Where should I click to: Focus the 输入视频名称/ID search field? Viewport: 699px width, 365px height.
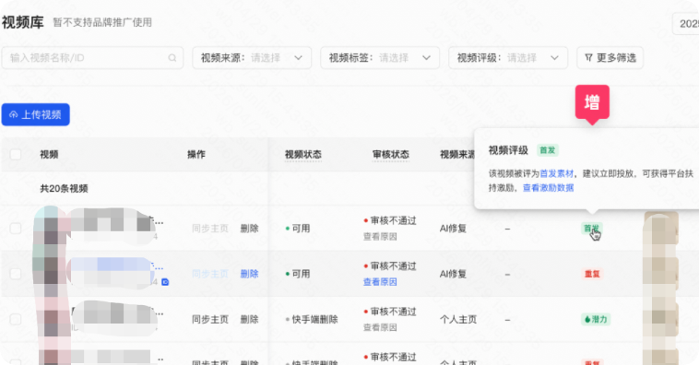tap(92, 58)
